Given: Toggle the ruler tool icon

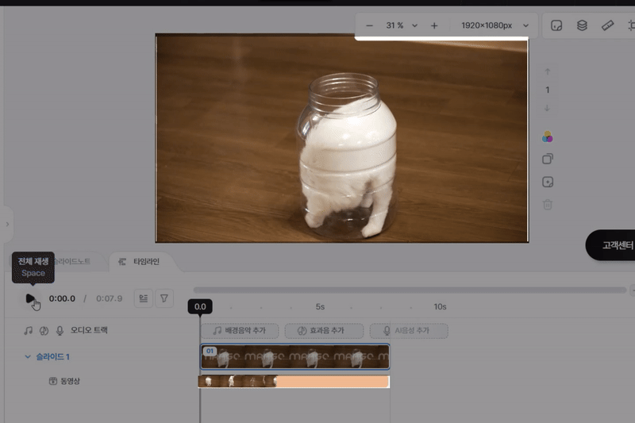Looking at the screenshot, I should coord(608,25).
